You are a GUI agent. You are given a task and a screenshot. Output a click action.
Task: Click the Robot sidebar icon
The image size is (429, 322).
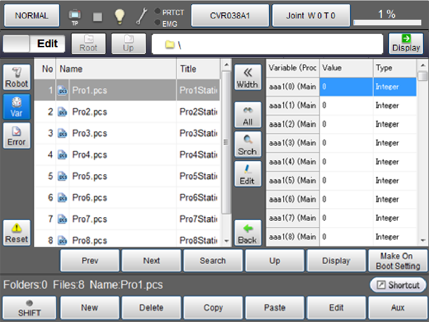(x=17, y=77)
